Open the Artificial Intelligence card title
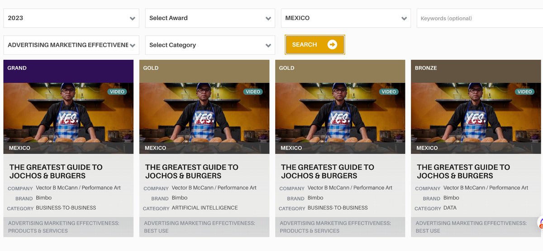Image resolution: width=543 pixels, height=251 pixels. 192,171
